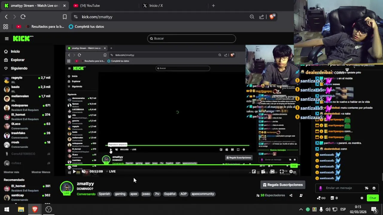The width and height of the screenshot is (383, 215).
Task: Open melianvalen channel
Action: click(27, 98)
